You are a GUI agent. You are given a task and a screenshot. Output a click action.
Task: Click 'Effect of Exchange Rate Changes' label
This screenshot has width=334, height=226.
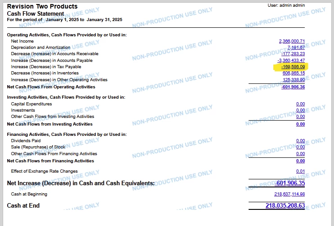pos(44,171)
